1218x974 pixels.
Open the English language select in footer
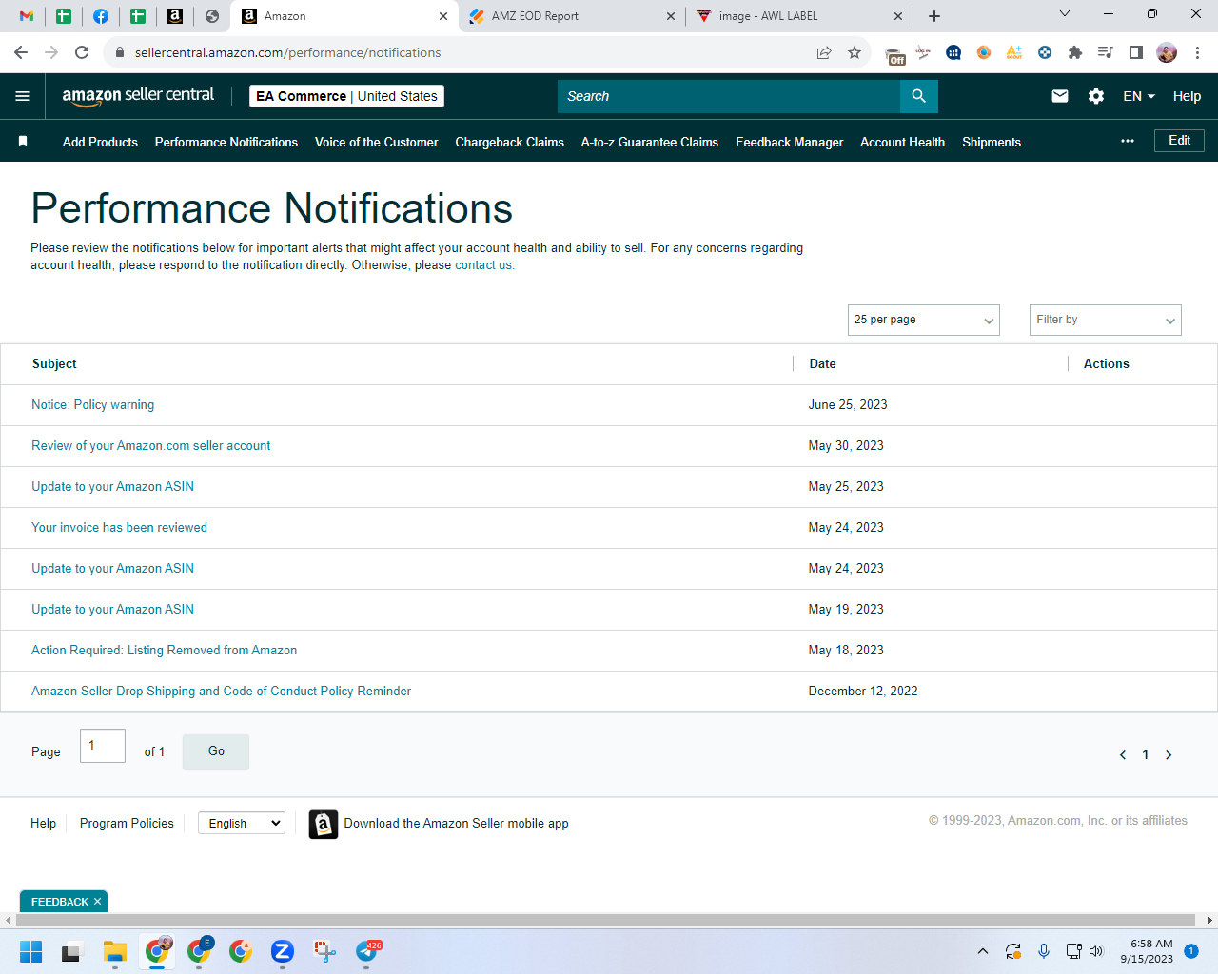242,824
